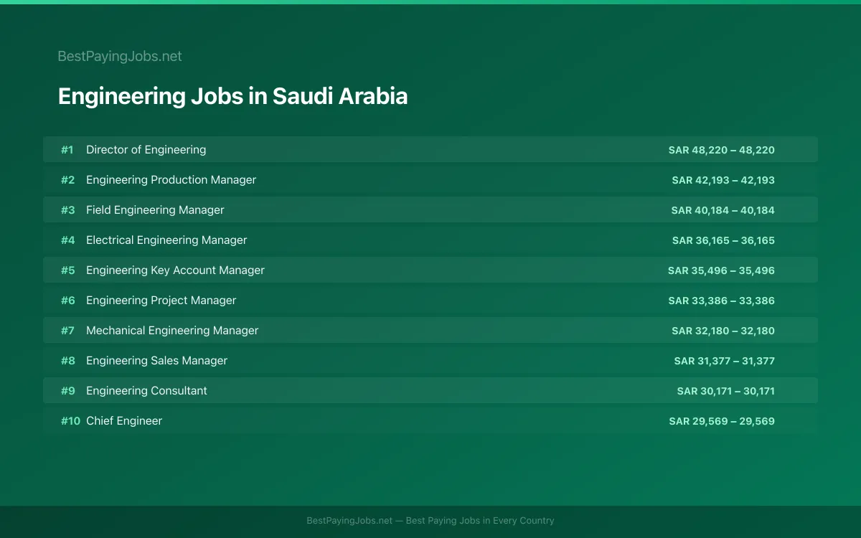861x538 pixels.
Task: Select the Engineering Project Manager label
Action: (161, 301)
